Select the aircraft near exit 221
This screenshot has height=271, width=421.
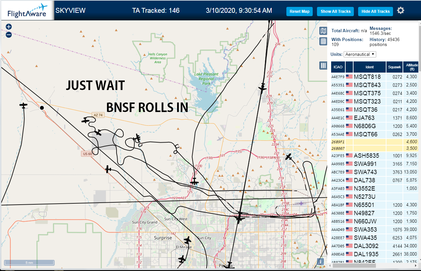(289, 157)
